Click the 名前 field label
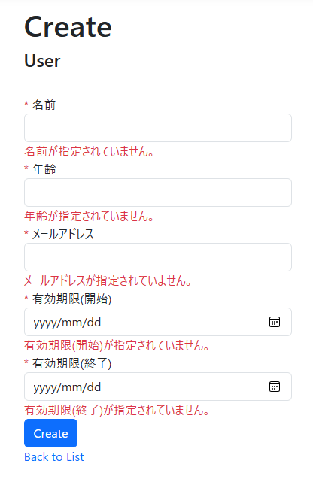Viewport: 313px width, 482px height. pyautogui.click(x=44, y=105)
